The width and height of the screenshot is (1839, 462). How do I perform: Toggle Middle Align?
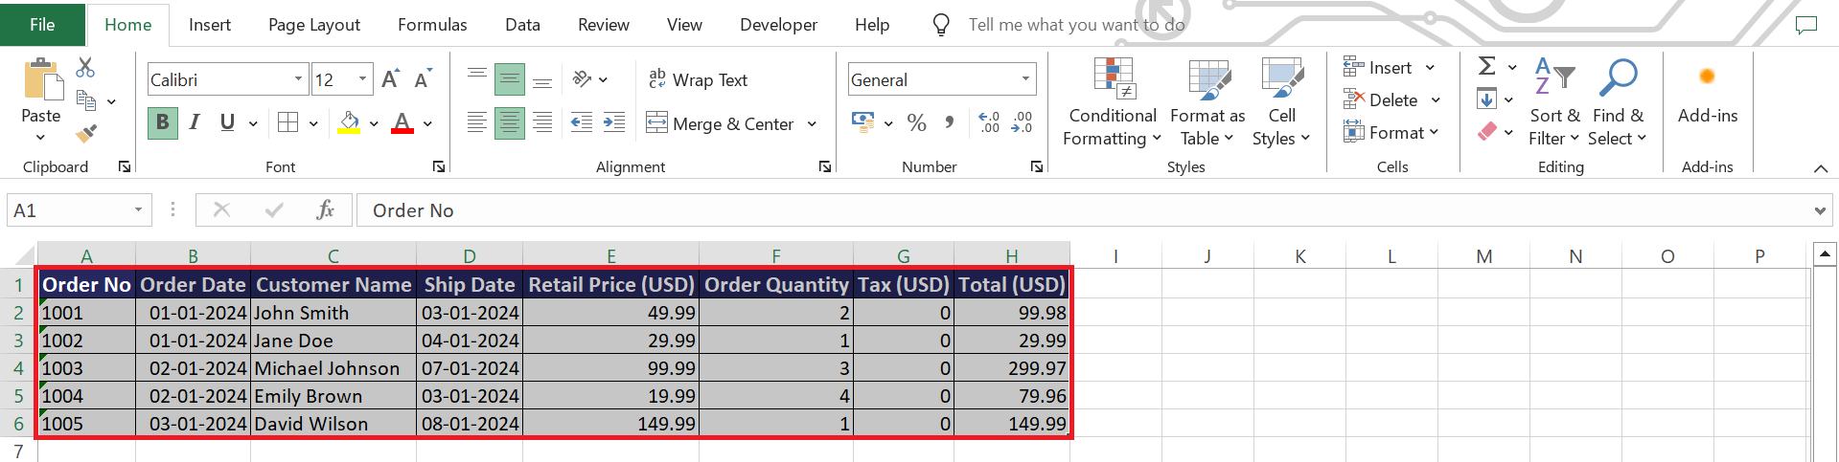[510, 79]
